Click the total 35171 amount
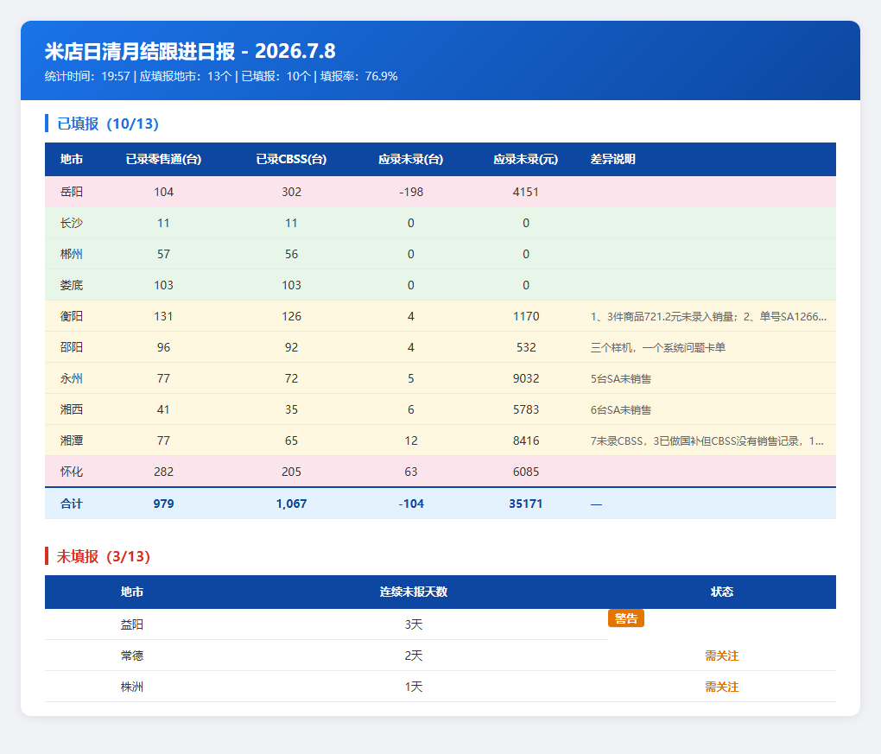The image size is (881, 754). (526, 504)
